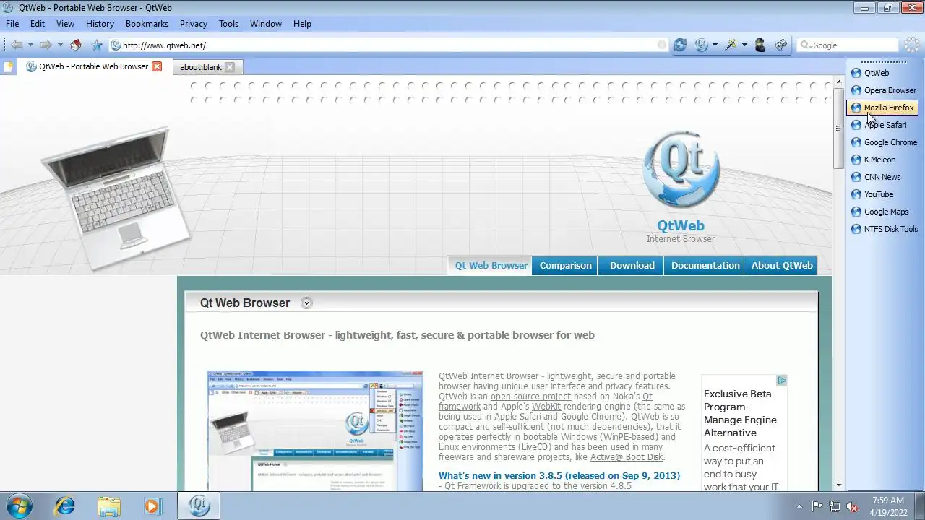Open the Tools menu
Image resolution: width=925 pixels, height=520 pixels.
[228, 24]
